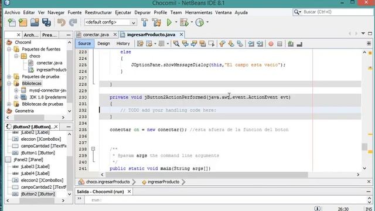
Task: Click the Redo arrow icon
Action: click(73, 22)
